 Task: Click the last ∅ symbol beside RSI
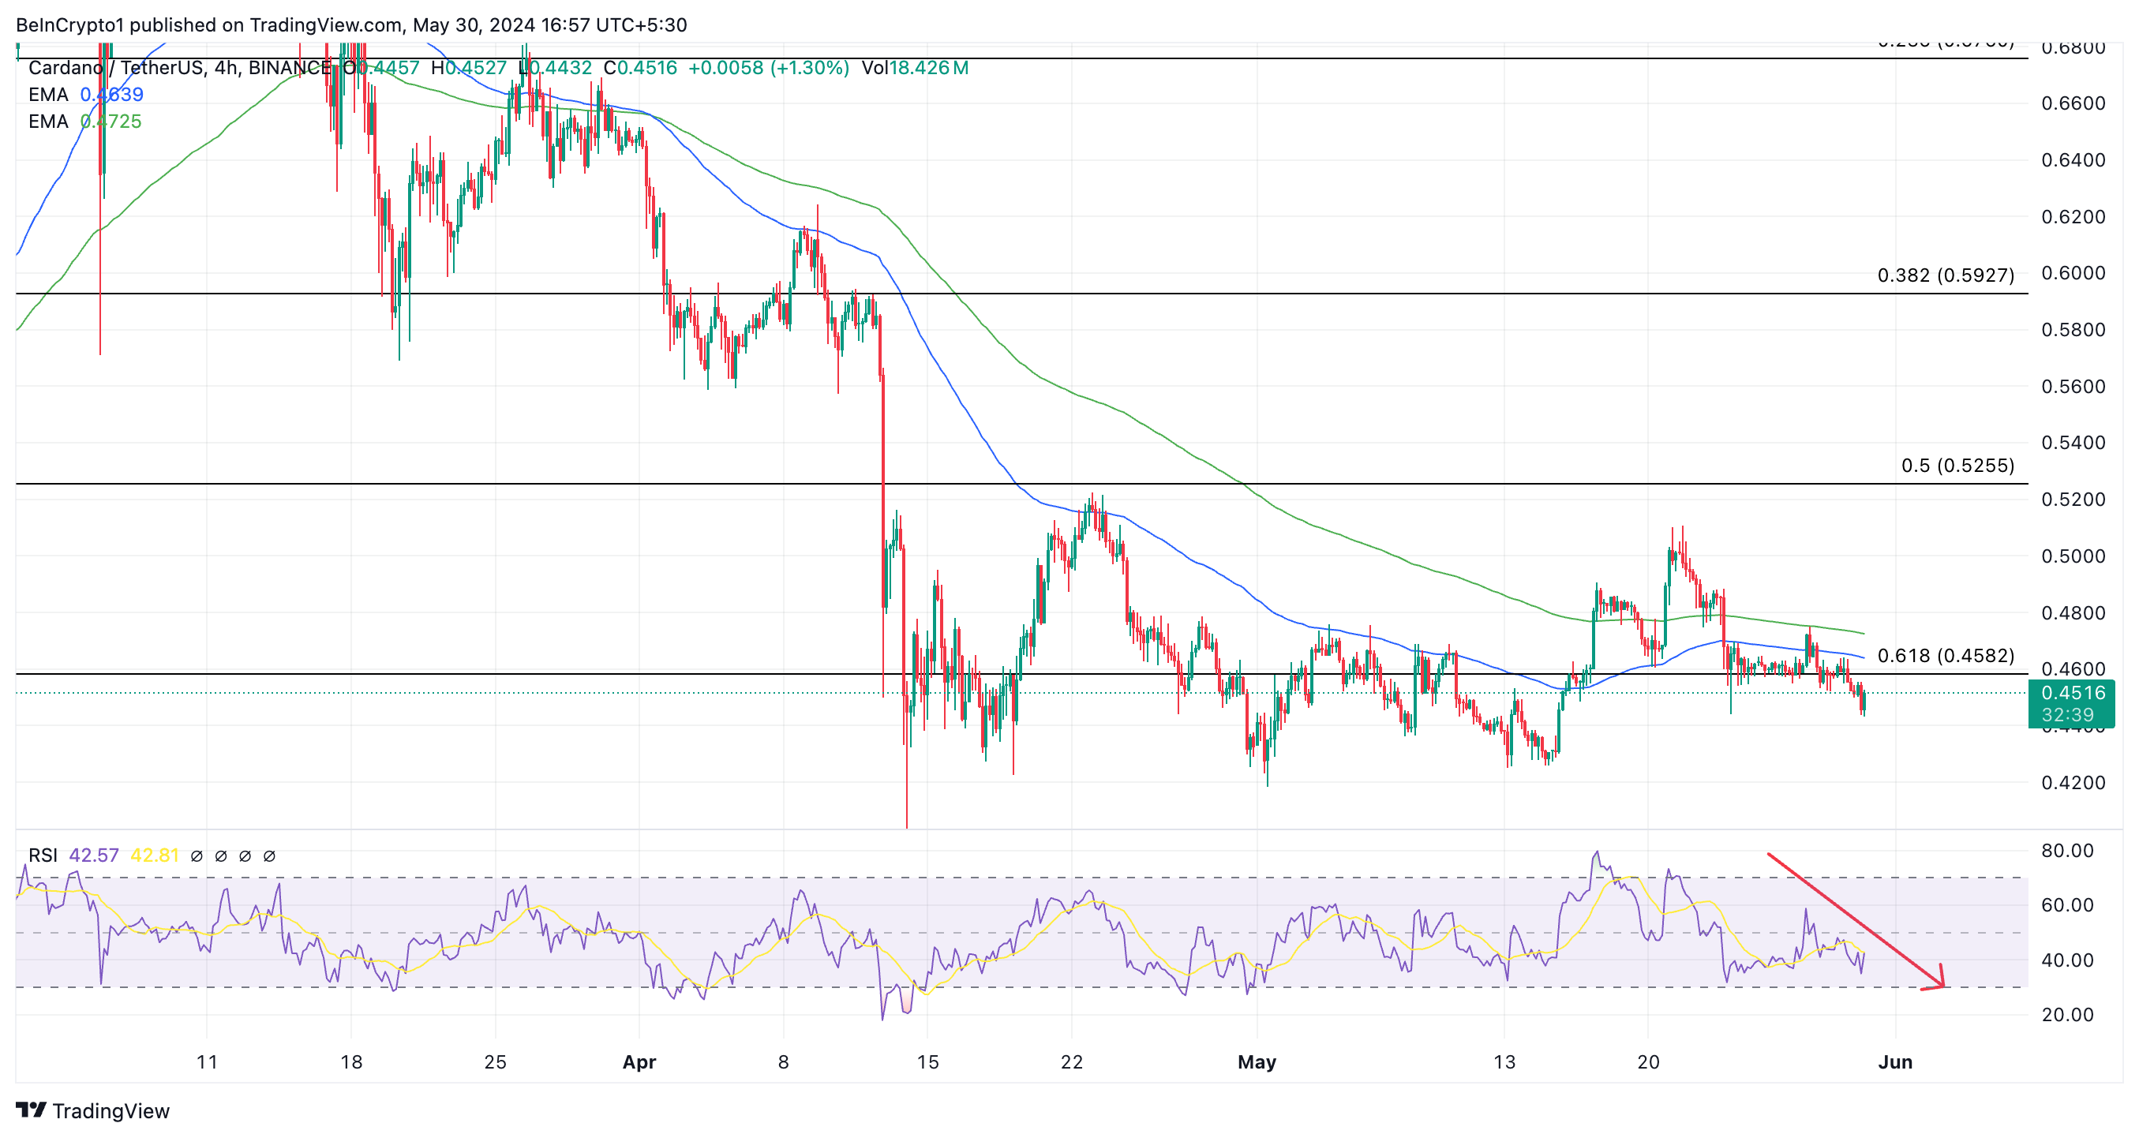coord(269,855)
